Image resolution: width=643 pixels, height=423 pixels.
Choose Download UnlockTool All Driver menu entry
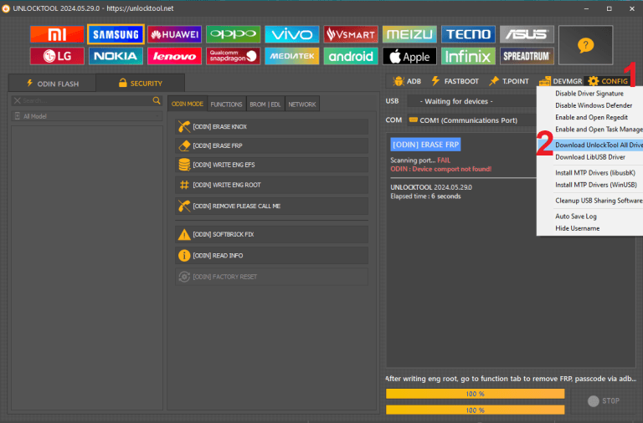(598, 145)
